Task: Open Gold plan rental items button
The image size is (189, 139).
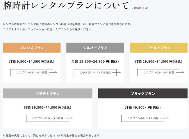Action: point(159,72)
